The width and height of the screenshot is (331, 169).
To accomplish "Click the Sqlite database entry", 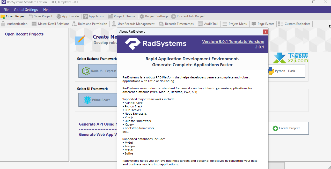I will click(x=129, y=153).
